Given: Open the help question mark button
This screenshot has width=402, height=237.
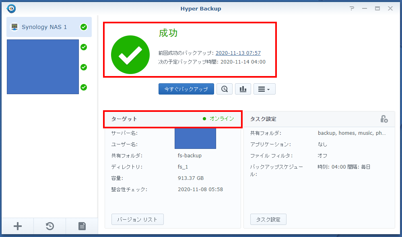Looking at the screenshot, I should tap(352, 8).
